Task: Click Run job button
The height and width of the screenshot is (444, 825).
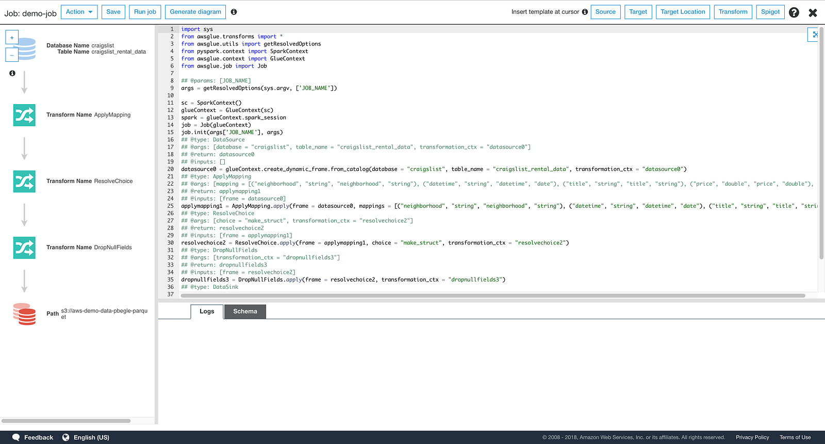Action: [x=145, y=12]
